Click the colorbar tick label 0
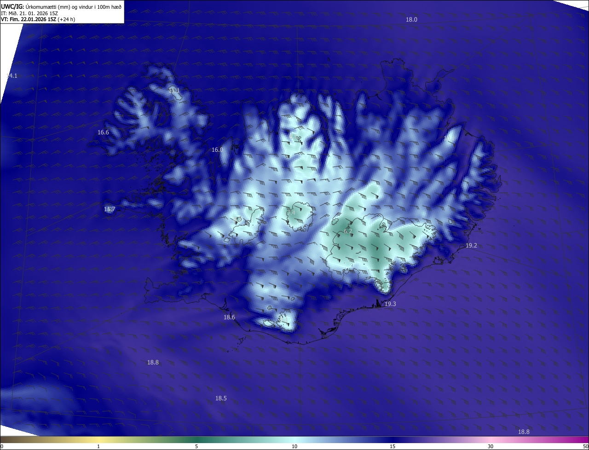 1,447
